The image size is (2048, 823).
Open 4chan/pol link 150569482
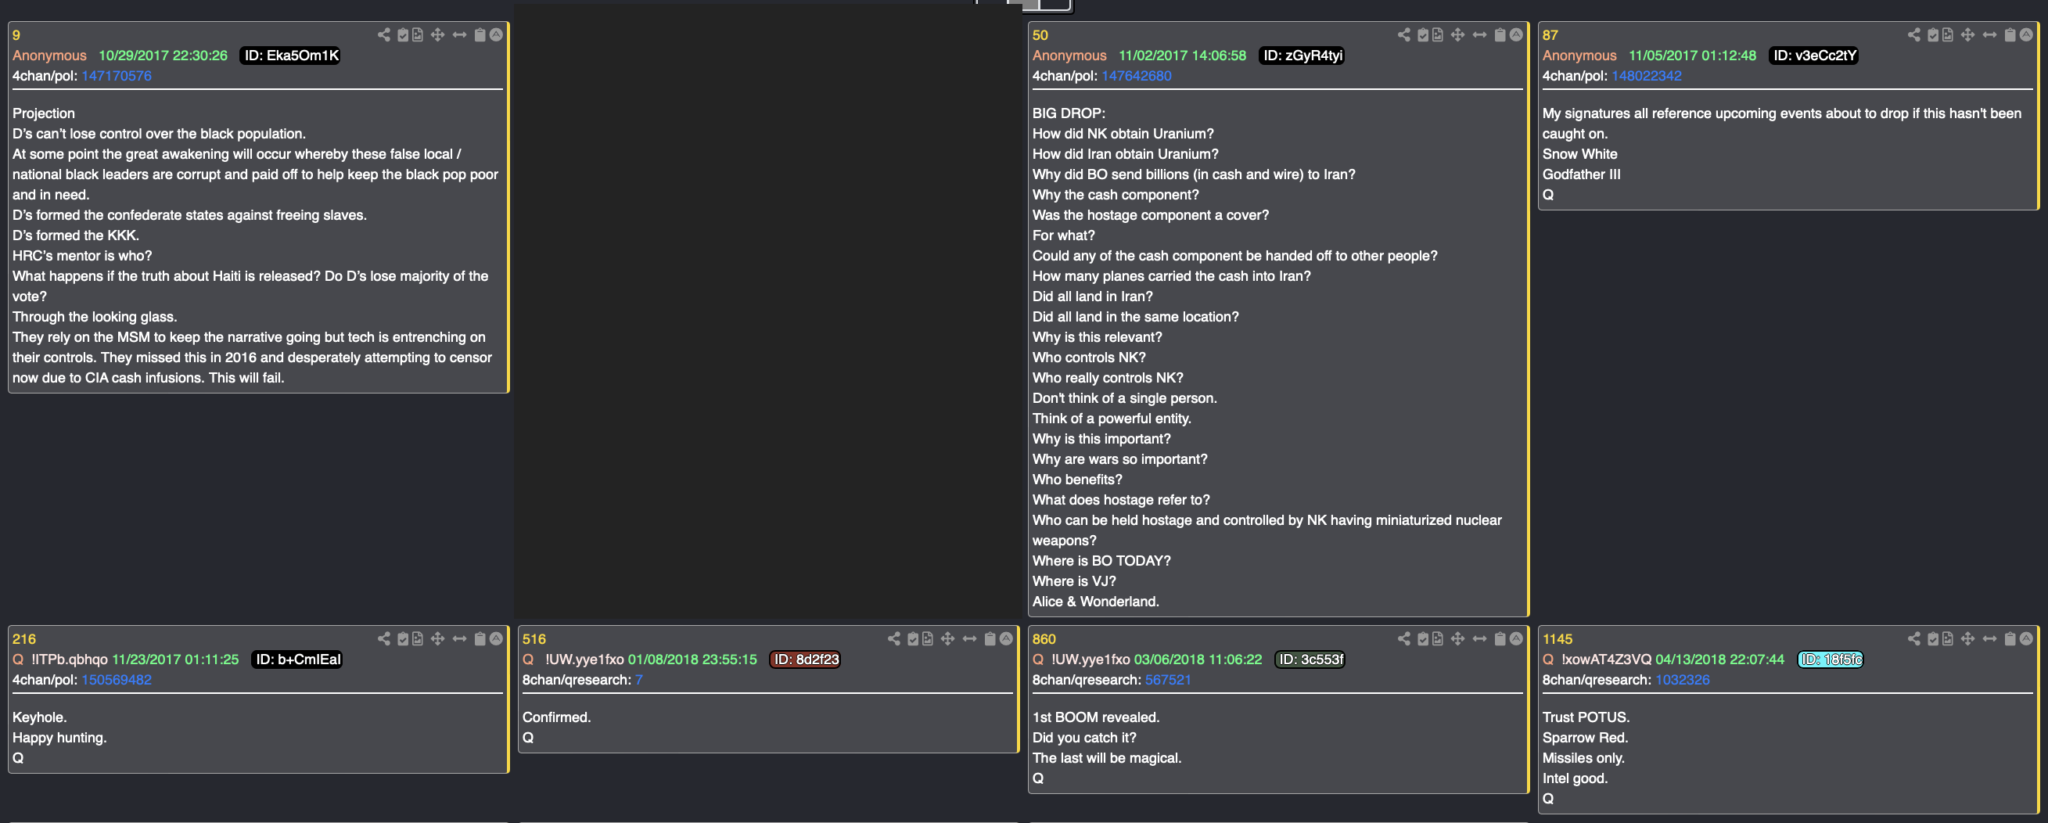[116, 680]
